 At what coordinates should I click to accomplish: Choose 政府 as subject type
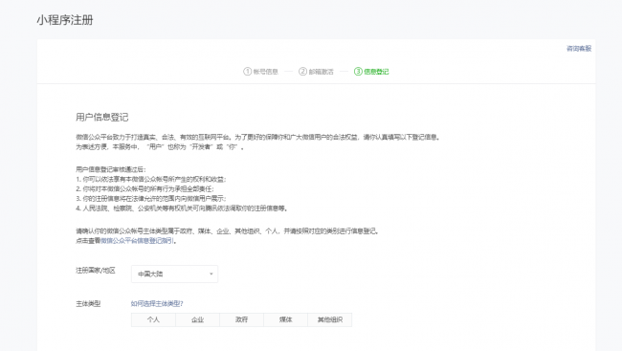click(241, 319)
